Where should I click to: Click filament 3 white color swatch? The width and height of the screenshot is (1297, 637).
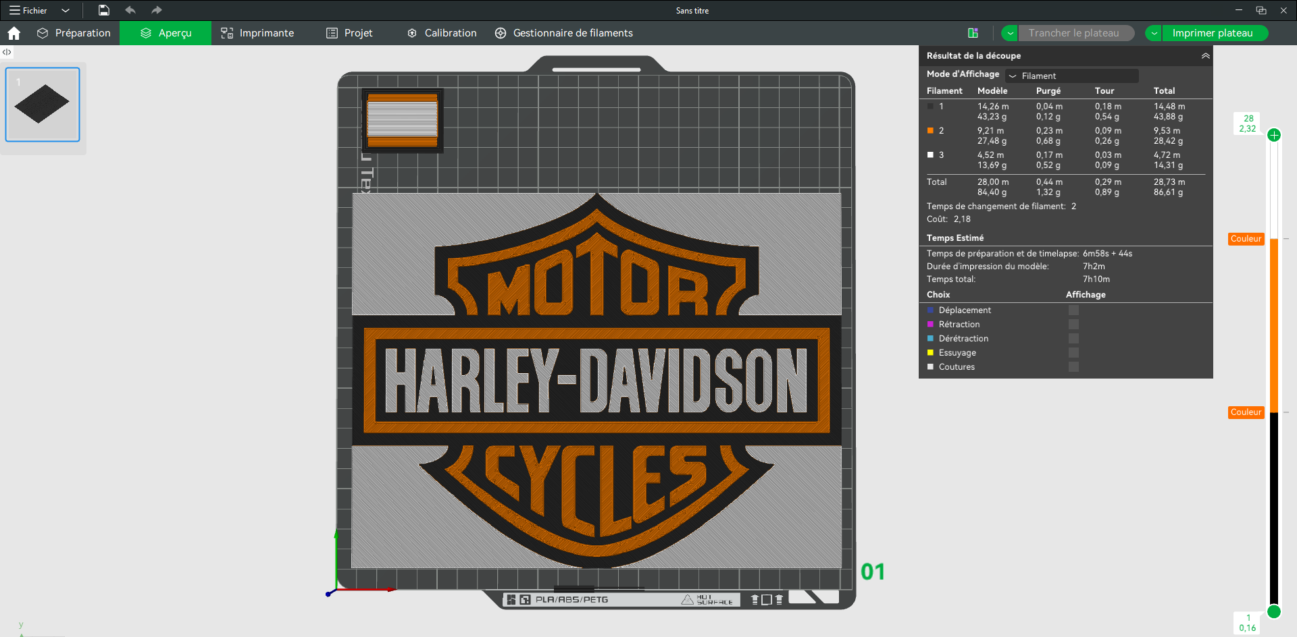(930, 155)
